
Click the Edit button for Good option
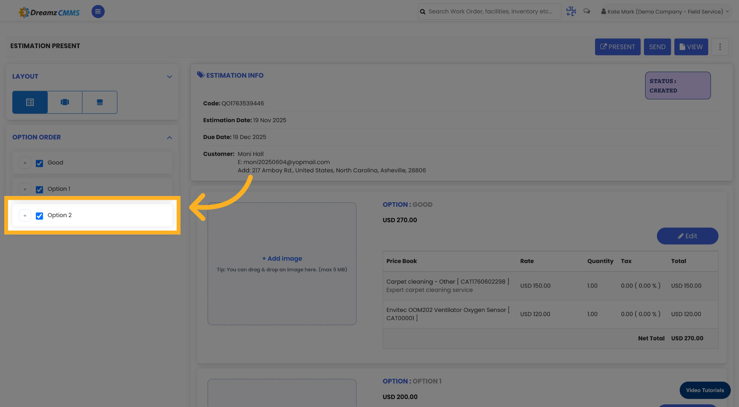click(687, 236)
